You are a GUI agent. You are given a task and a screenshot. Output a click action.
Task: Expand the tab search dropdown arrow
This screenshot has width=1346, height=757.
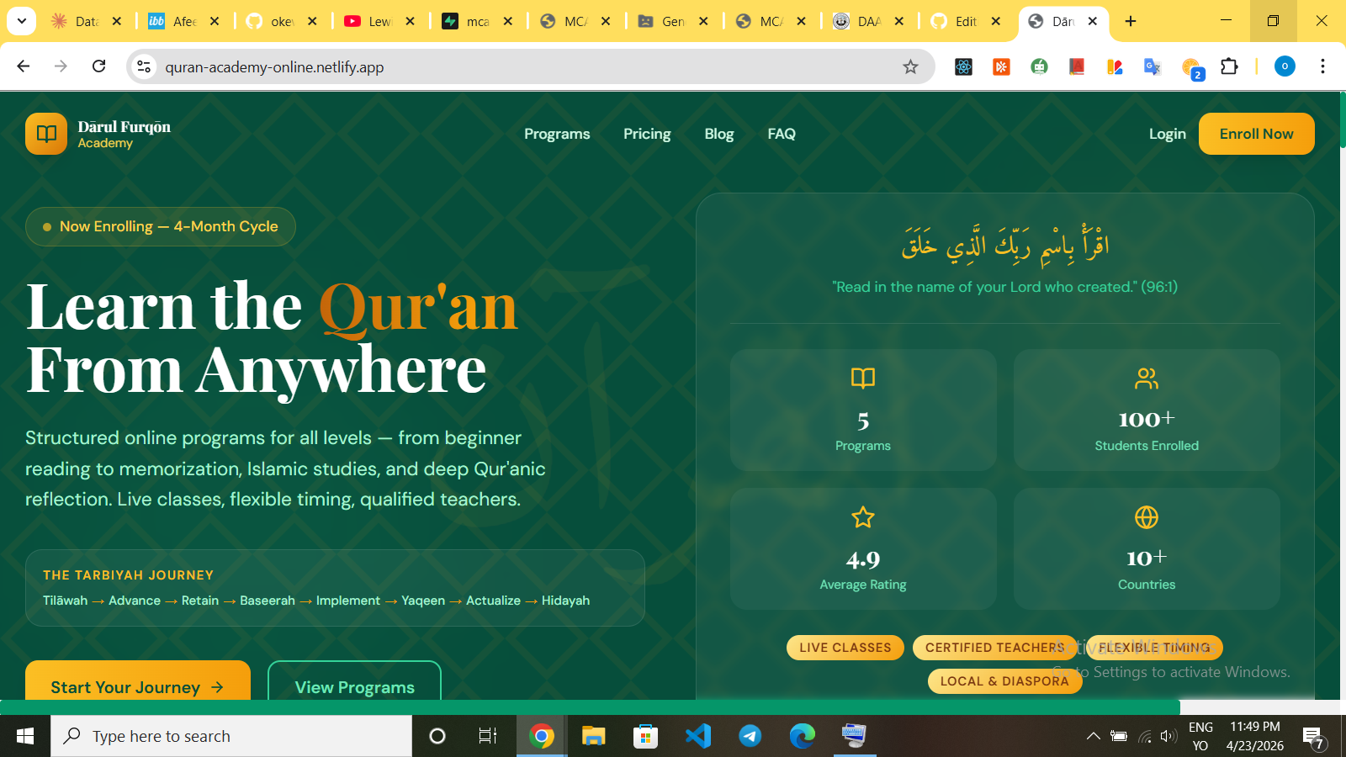pos(22,21)
